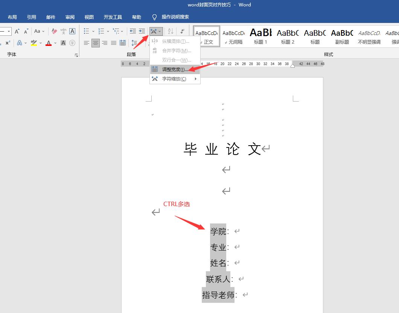
Task: Expand the change case Aa dropdown
Action: 43,31
